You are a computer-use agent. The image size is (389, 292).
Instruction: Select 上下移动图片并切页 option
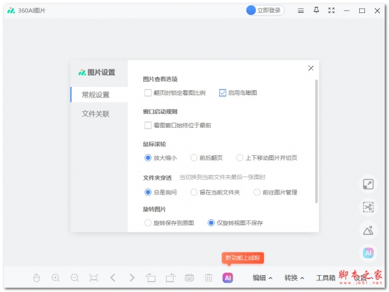click(x=240, y=158)
